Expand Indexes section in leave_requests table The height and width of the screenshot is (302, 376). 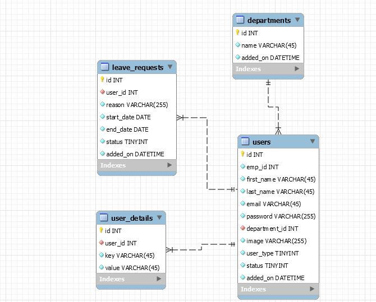(x=169, y=165)
